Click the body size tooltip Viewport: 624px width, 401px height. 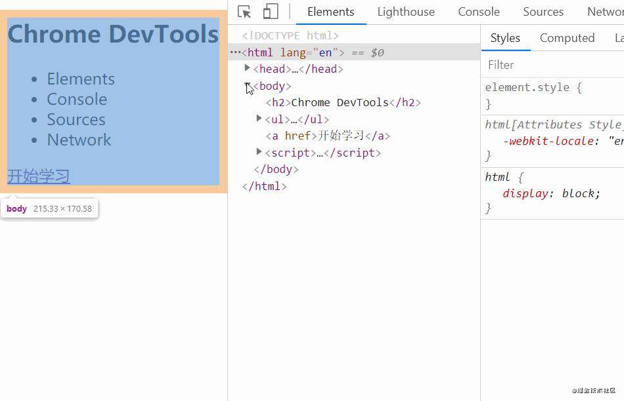49,208
